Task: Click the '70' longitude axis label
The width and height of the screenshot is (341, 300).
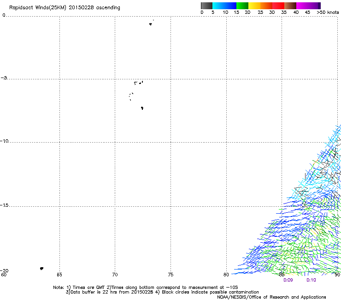Action: tap(115, 275)
